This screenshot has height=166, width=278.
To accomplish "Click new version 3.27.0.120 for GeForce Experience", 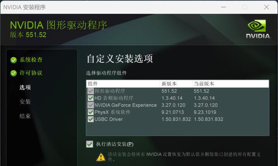I will pyautogui.click(x=173, y=105).
